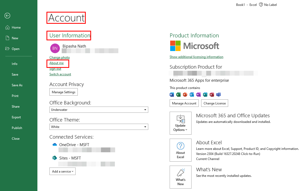
Task: Open the Print page
Action: 15,96
